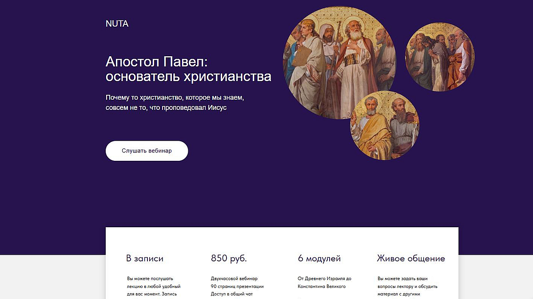The width and height of the screenshot is (533, 299).
Task: Click the 'Вы можете задать ваши вопросы' paragraph
Action: click(x=404, y=286)
